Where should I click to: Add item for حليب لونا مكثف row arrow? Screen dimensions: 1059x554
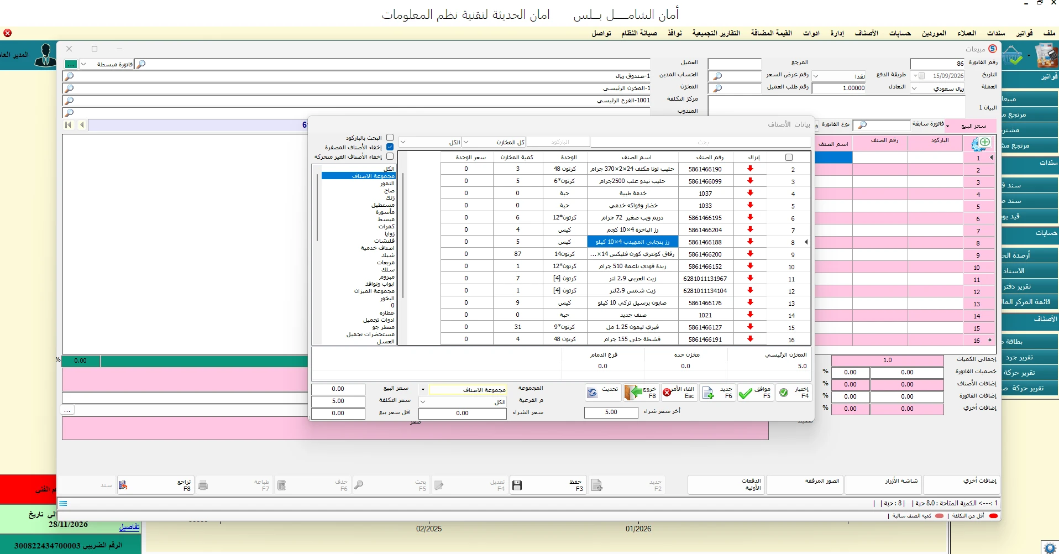[750, 169]
